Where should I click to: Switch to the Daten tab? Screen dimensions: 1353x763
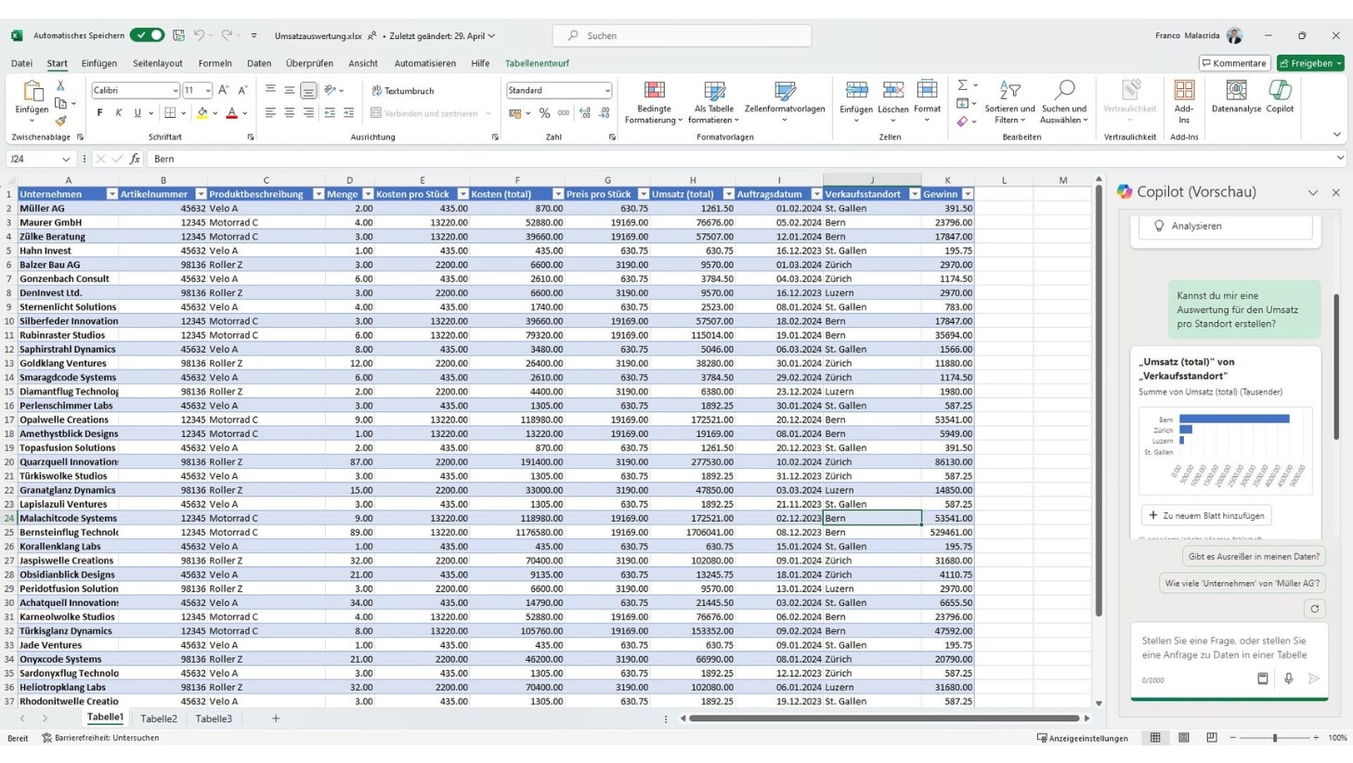tap(259, 63)
